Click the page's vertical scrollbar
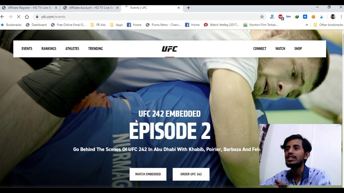The width and height of the screenshot is (344, 193). pos(343,43)
